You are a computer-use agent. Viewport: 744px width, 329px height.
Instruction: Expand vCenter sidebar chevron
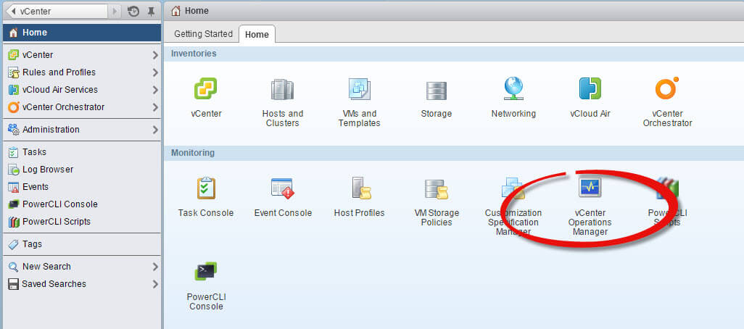click(155, 55)
